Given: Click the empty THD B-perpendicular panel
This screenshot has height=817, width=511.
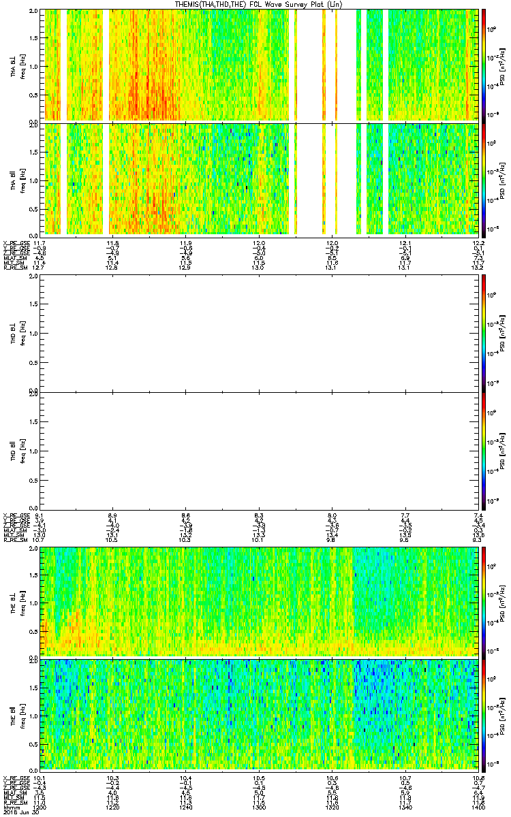Looking at the screenshot, I should [259, 332].
